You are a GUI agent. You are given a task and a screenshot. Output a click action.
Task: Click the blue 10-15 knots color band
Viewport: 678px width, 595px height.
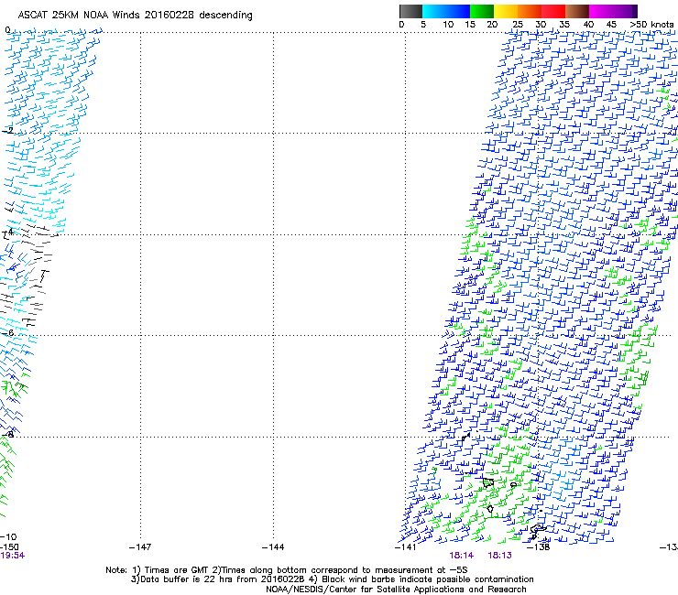pyautogui.click(x=458, y=11)
